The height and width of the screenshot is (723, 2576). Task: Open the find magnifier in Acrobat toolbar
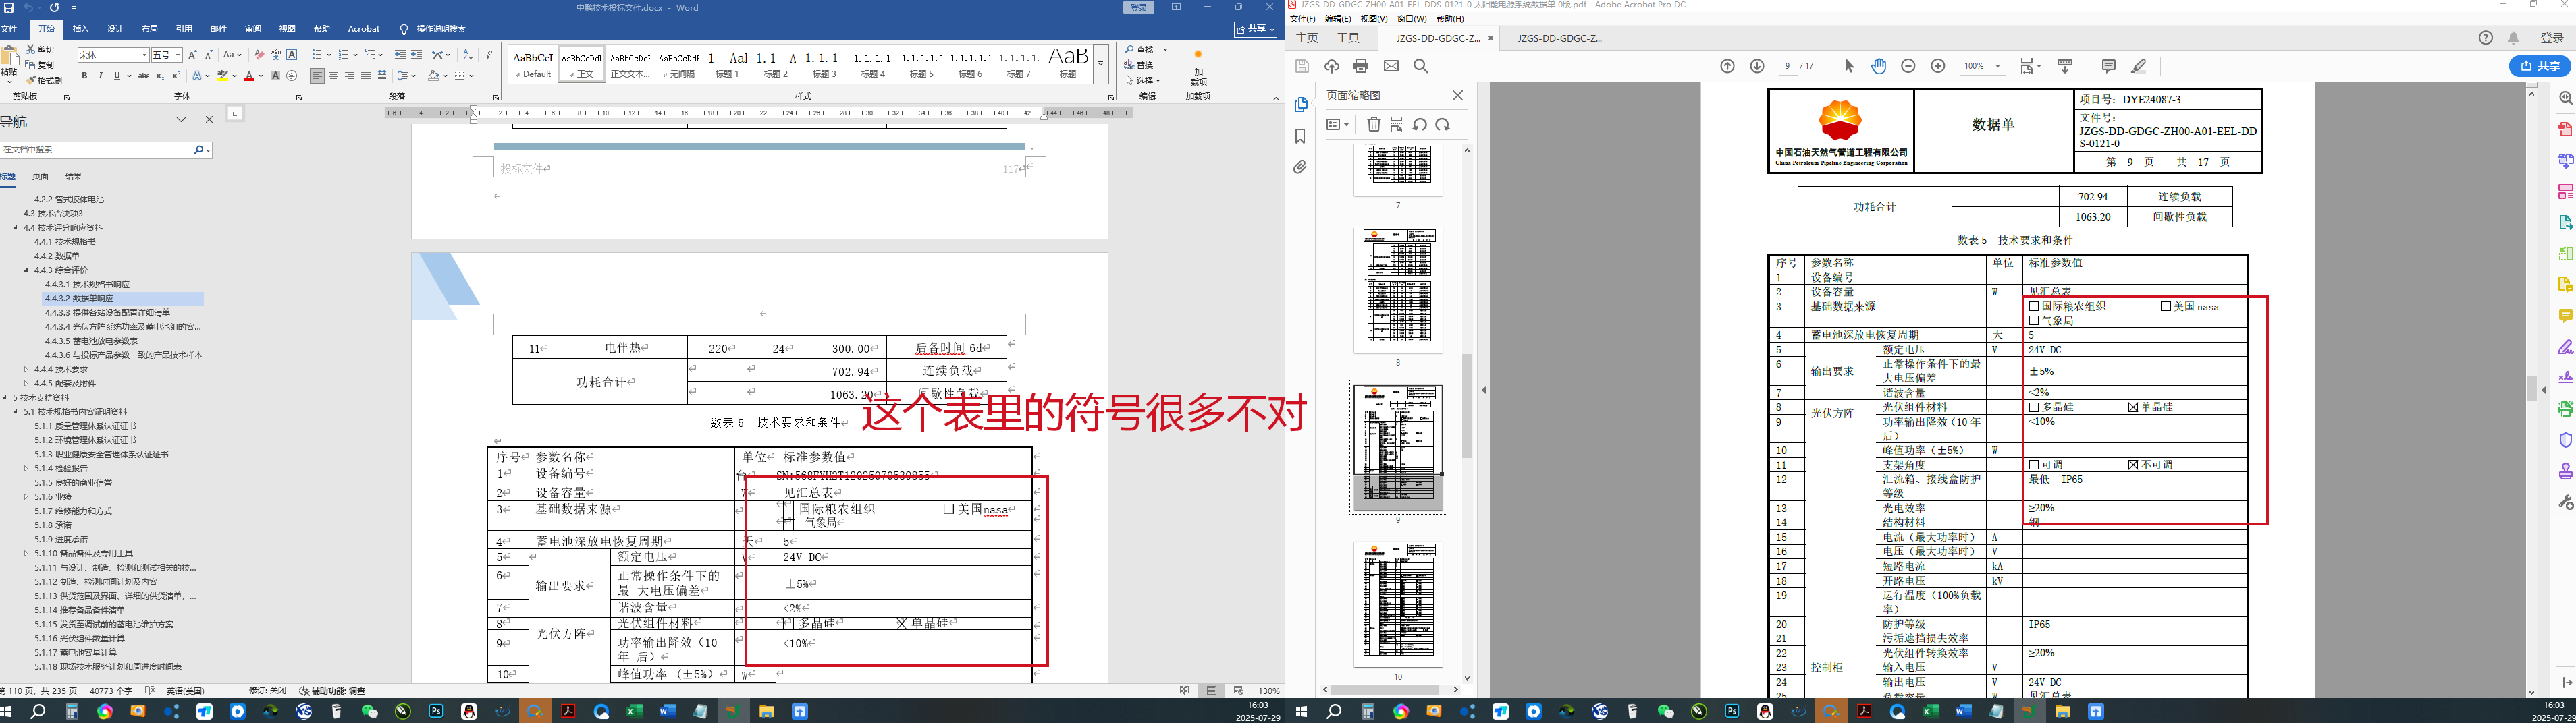pyautogui.click(x=1421, y=66)
